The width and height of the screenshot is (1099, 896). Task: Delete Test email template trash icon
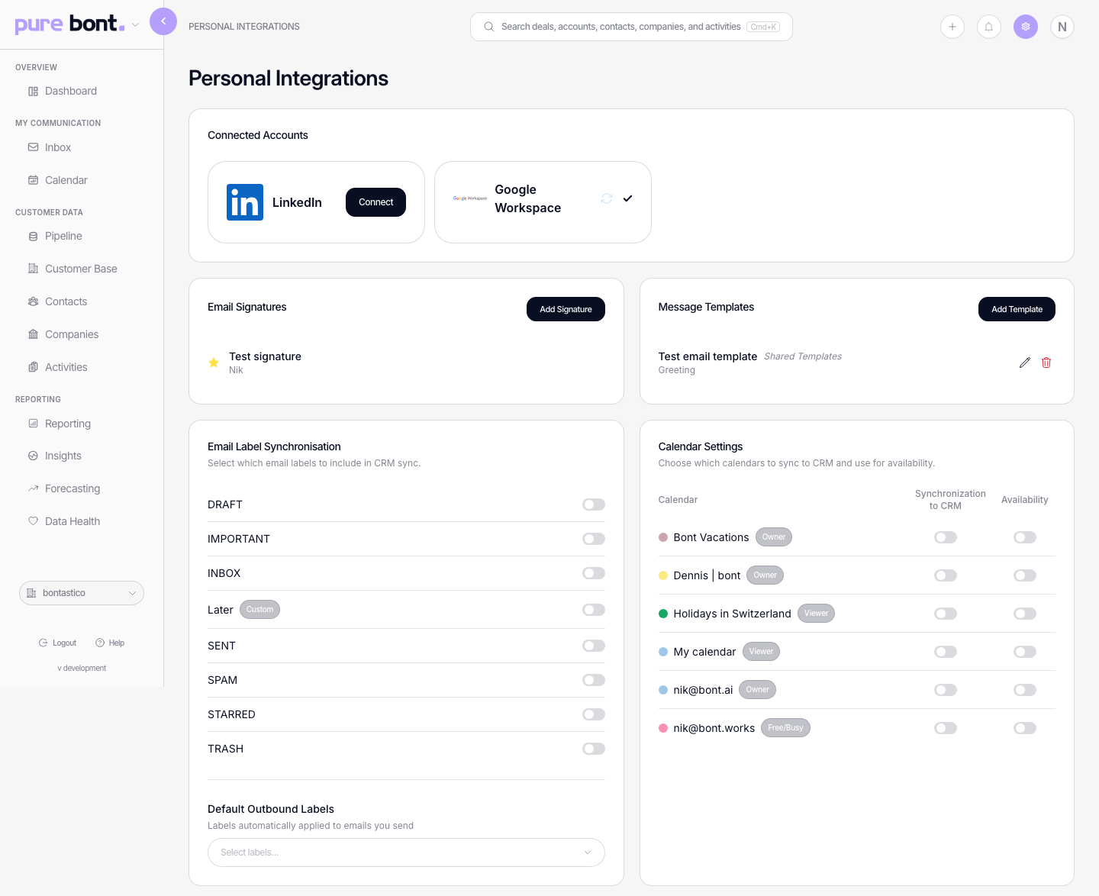coord(1046,363)
